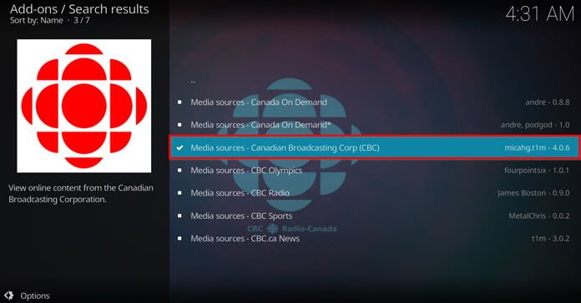Image resolution: width=581 pixels, height=303 pixels.
Task: Open the Options gear icon
Action: (x=9, y=296)
